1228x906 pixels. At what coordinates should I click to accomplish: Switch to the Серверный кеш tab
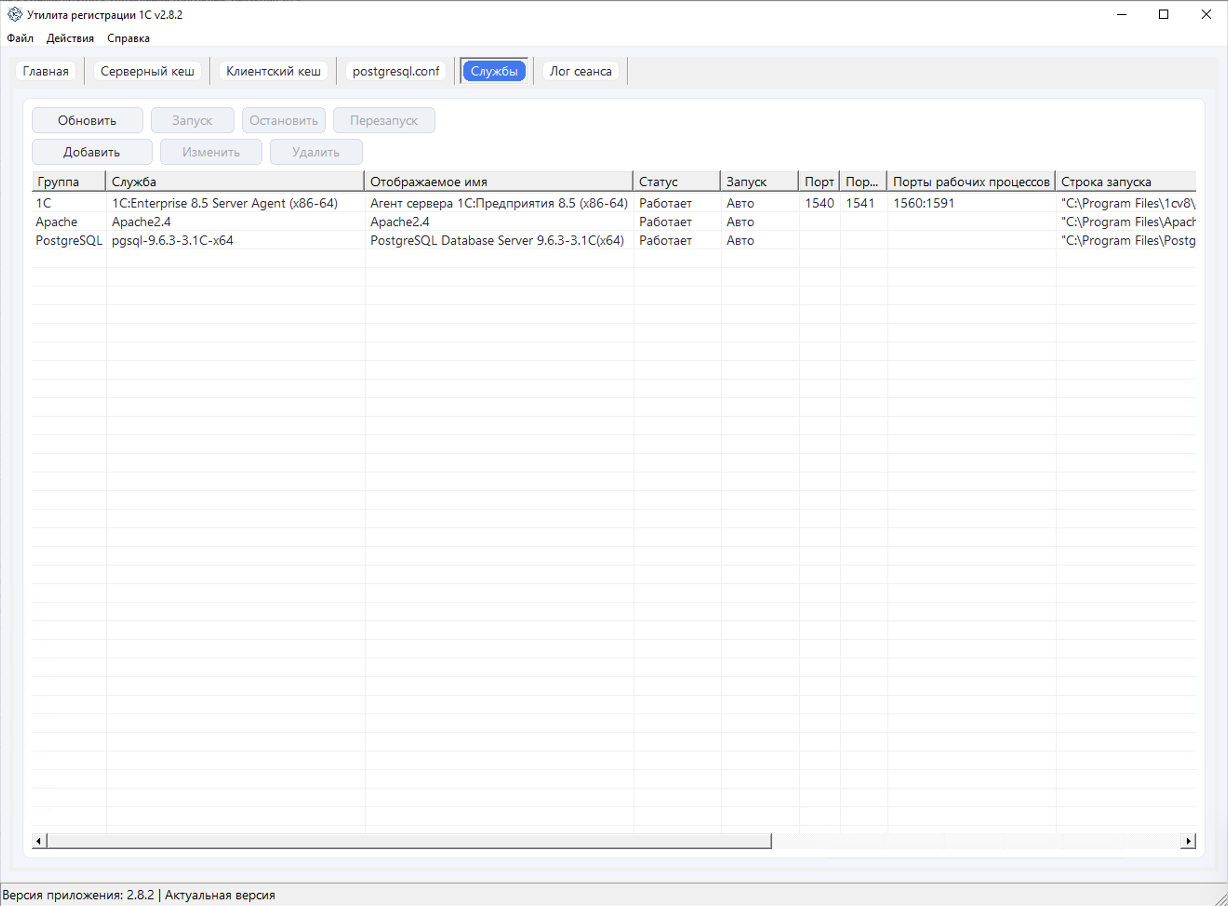pyautogui.click(x=147, y=71)
